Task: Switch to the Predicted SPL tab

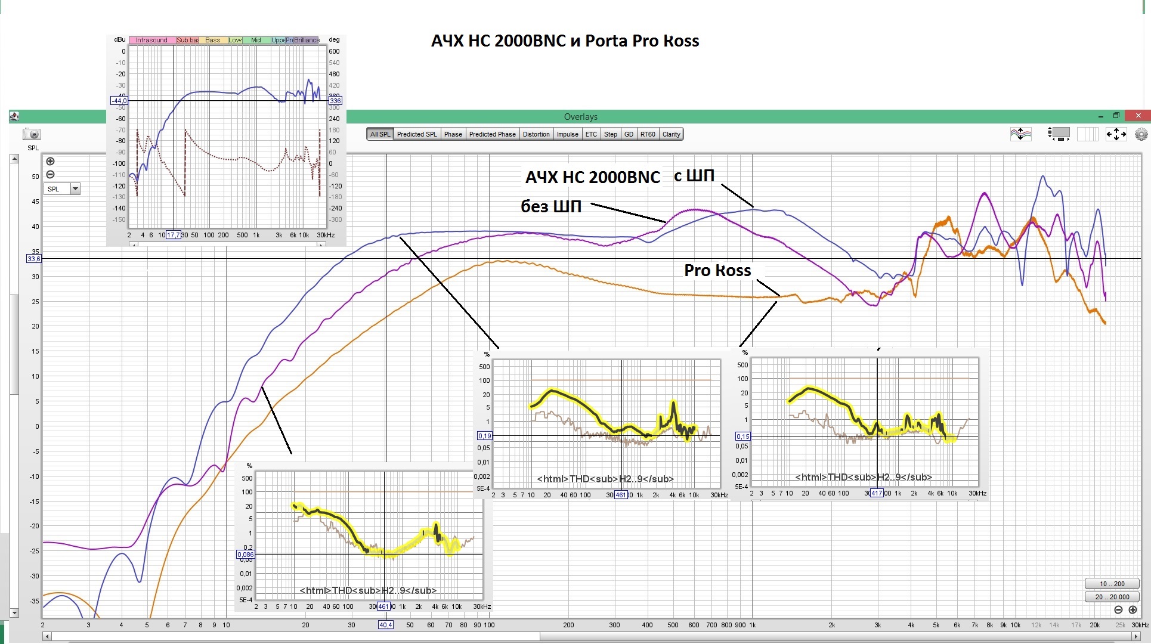Action: click(417, 134)
